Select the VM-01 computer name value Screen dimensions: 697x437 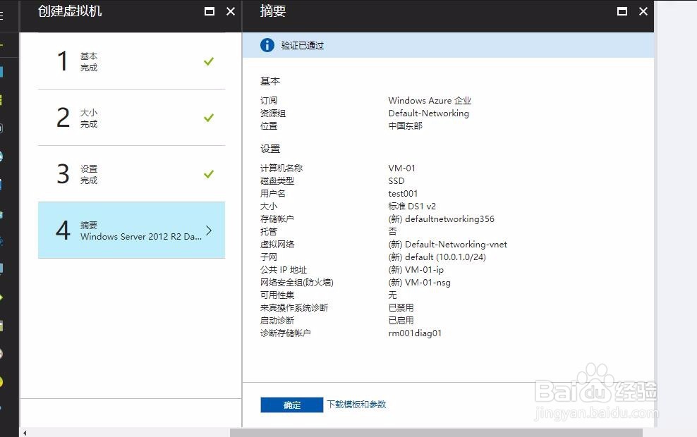point(401,168)
